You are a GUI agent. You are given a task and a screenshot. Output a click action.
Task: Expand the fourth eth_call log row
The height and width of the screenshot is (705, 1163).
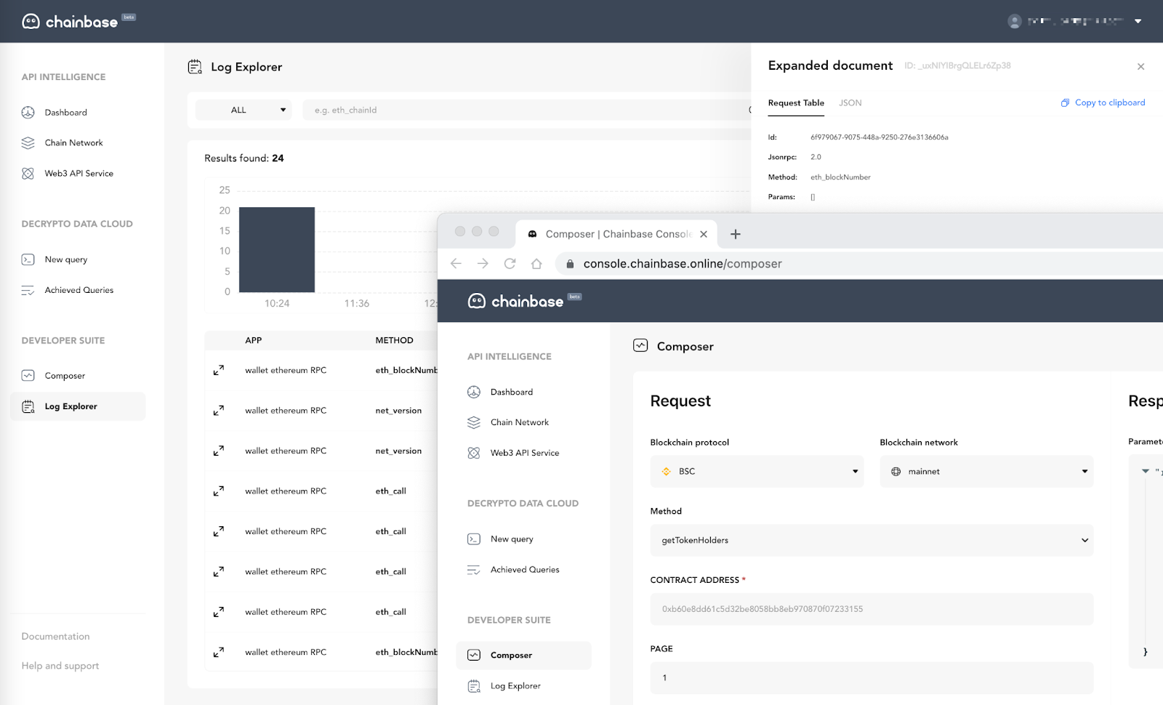pyautogui.click(x=218, y=612)
